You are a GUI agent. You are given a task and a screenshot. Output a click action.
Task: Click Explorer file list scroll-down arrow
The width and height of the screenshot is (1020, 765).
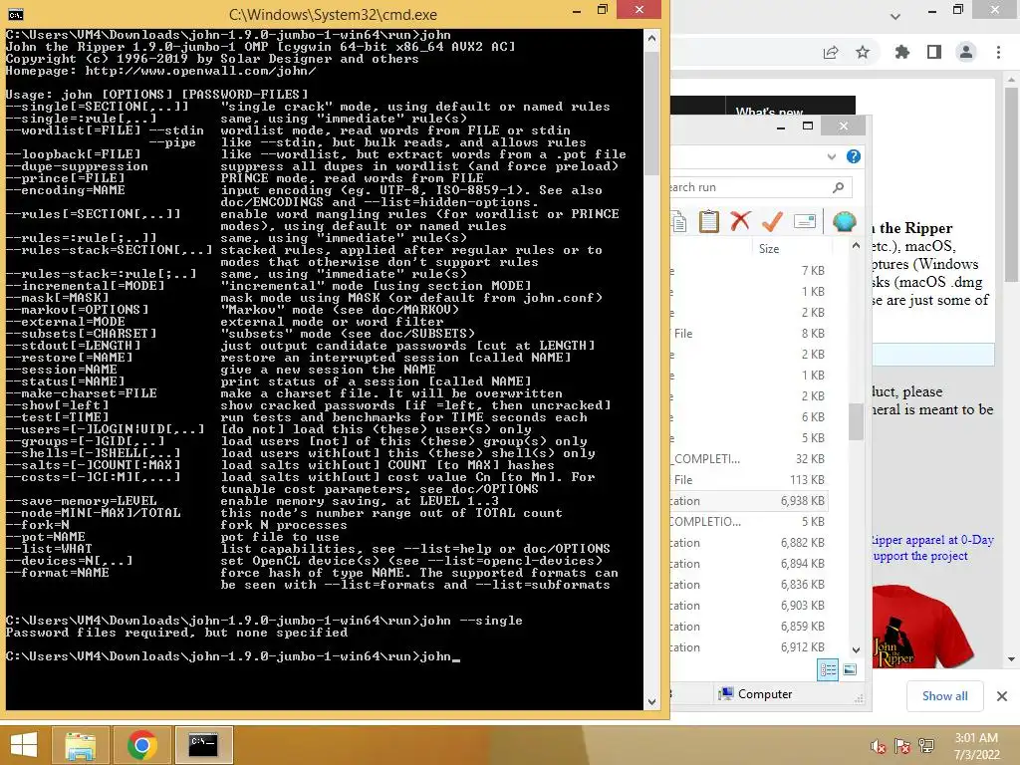856,649
